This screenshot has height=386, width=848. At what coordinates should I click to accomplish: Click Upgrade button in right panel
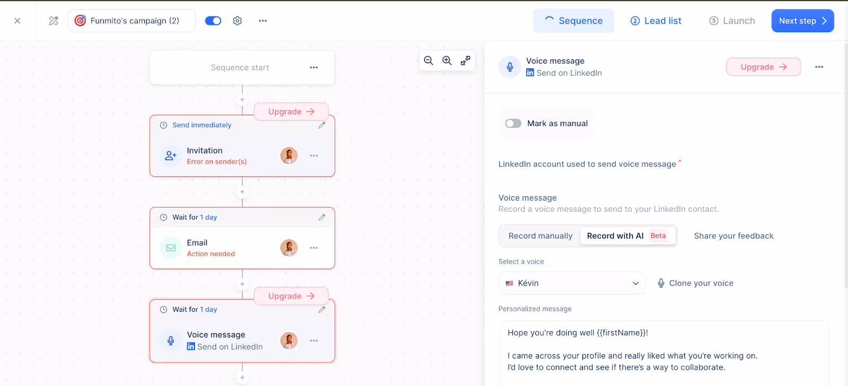(x=763, y=67)
